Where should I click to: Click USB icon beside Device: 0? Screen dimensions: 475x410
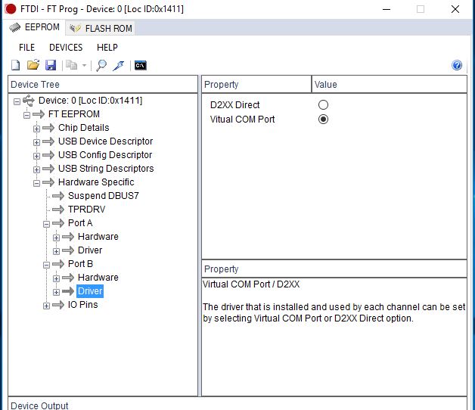click(x=29, y=101)
